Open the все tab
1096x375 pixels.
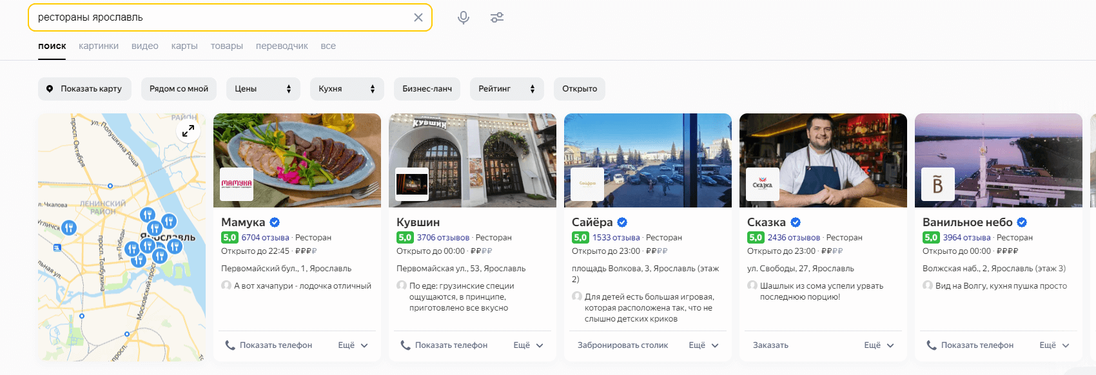[x=328, y=46]
